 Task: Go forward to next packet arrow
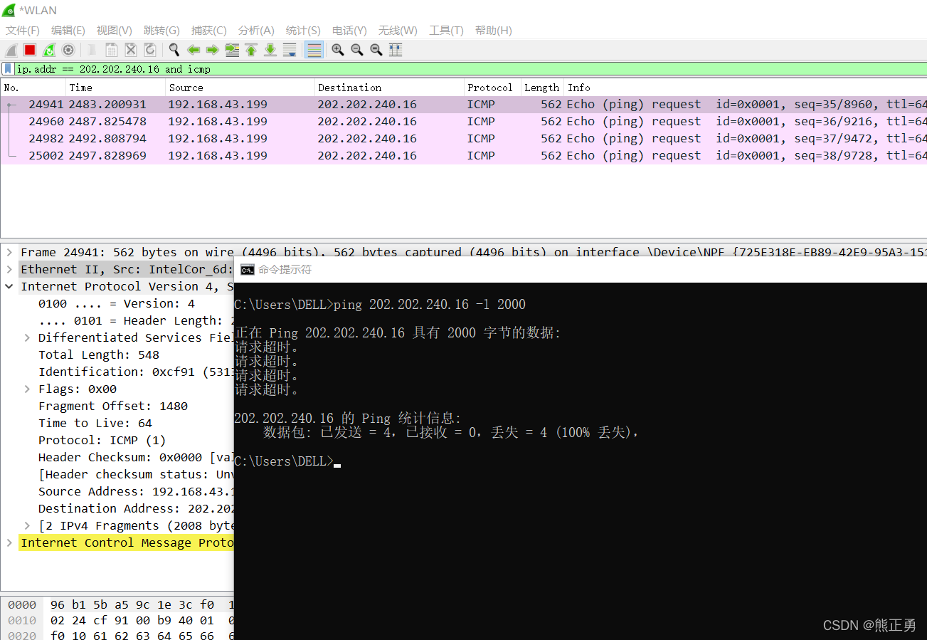(x=212, y=50)
